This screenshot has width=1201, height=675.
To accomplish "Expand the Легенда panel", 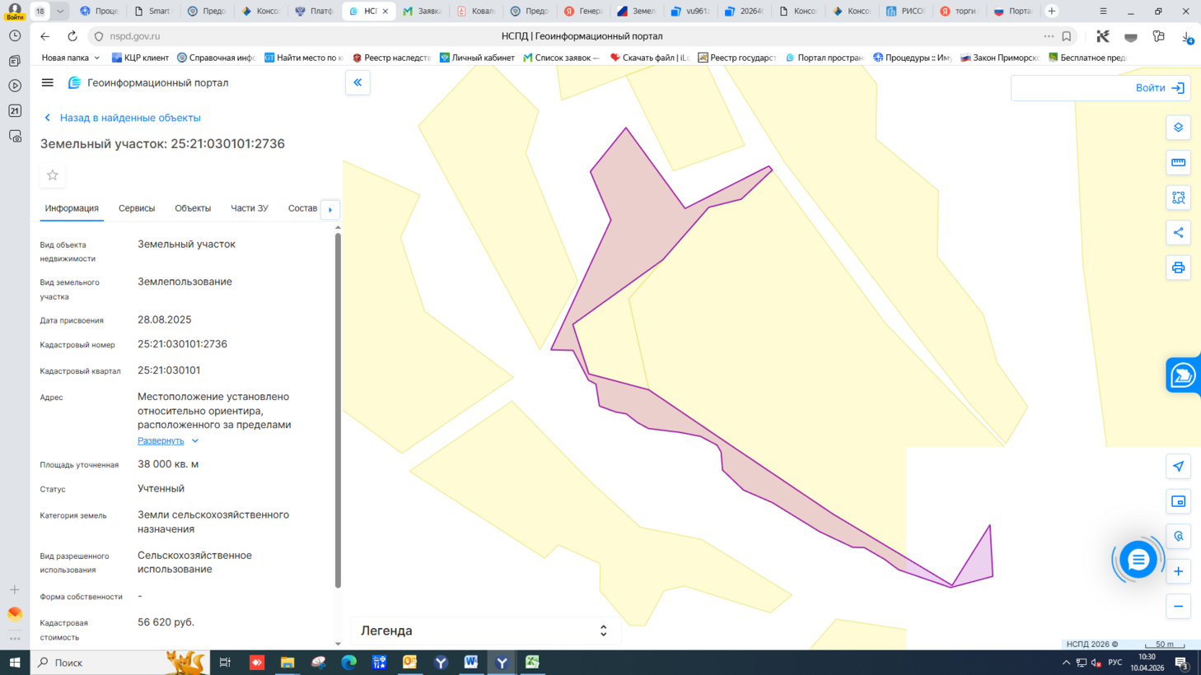I will pyautogui.click(x=603, y=631).
